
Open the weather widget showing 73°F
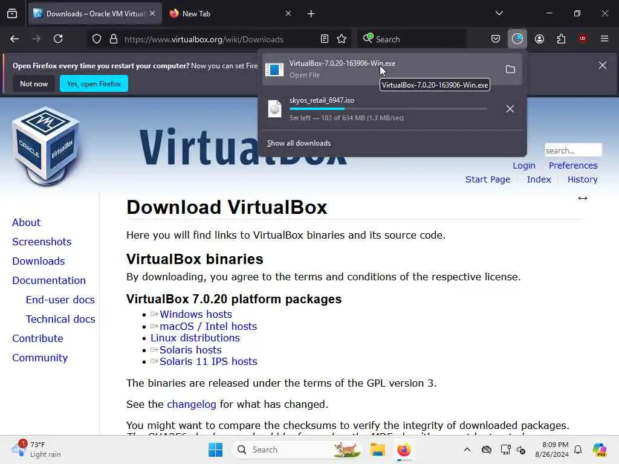(36, 449)
